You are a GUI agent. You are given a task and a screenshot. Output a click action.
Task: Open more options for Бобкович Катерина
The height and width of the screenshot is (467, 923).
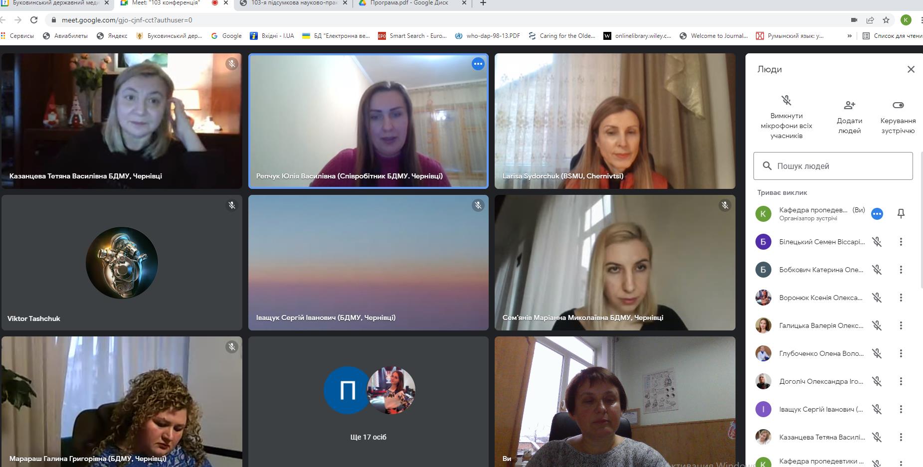click(901, 270)
